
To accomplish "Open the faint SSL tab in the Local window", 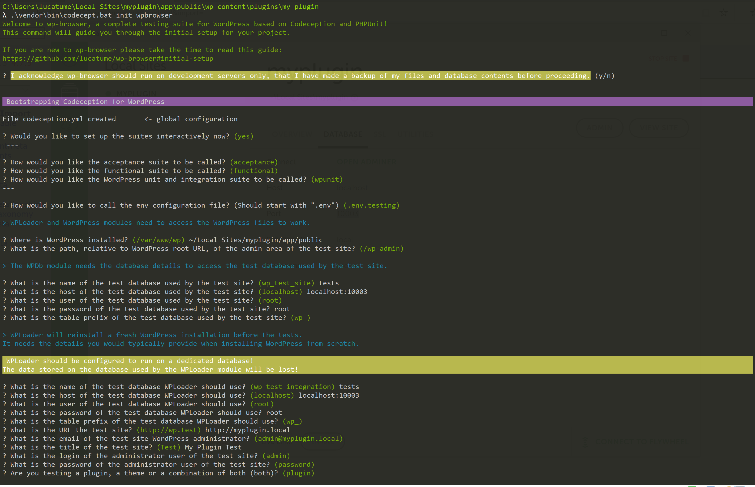I will 379,134.
